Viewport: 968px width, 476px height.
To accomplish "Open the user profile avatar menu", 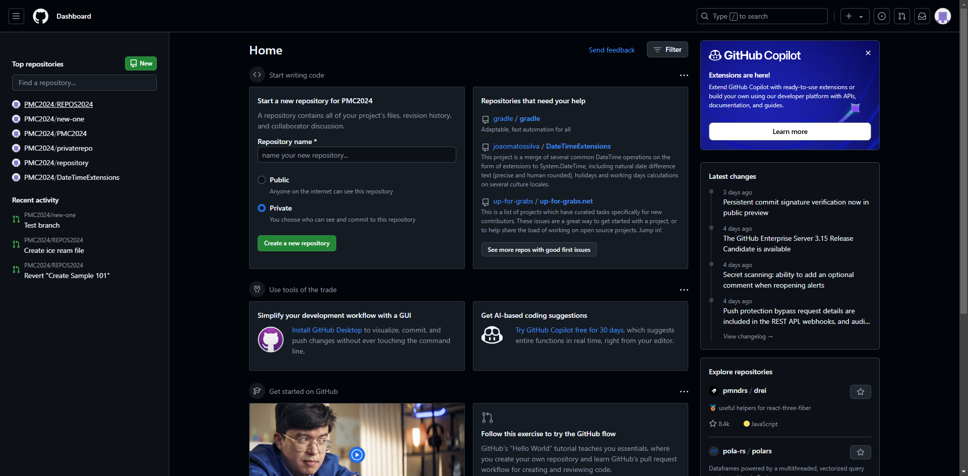I will pyautogui.click(x=943, y=16).
